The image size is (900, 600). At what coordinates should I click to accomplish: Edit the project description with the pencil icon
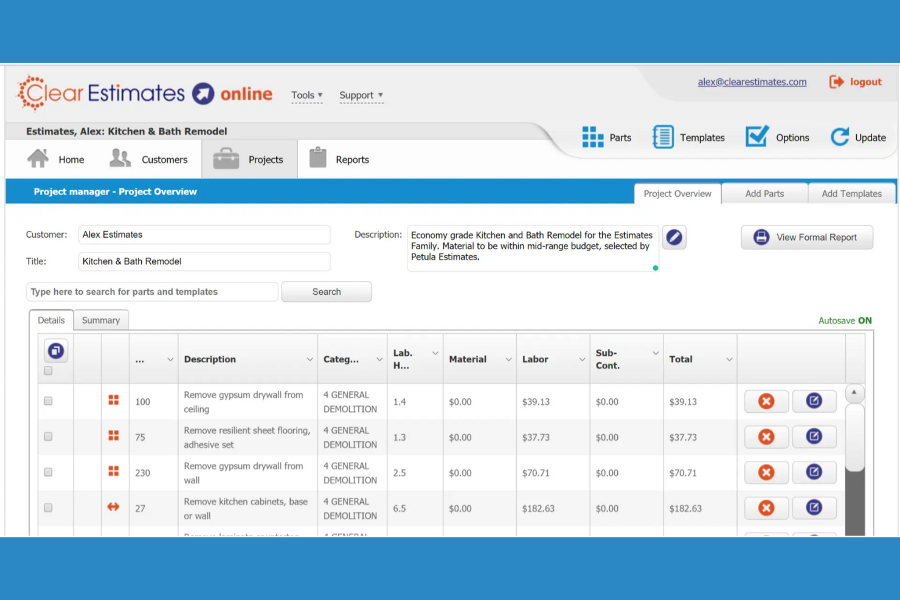pos(674,237)
